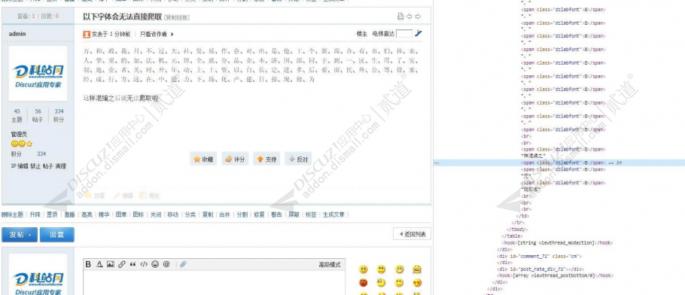The image size is (685, 295).
Task: Click the 管理员 user group label
Action: coord(19,134)
